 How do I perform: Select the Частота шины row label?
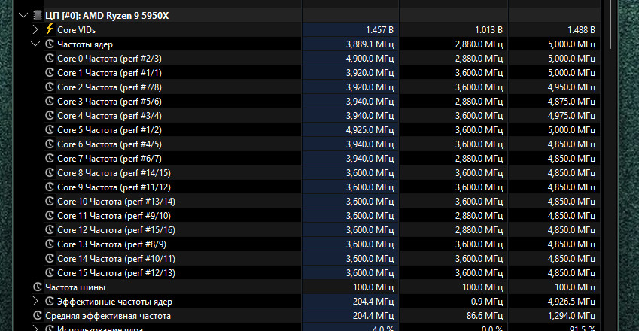(75, 287)
